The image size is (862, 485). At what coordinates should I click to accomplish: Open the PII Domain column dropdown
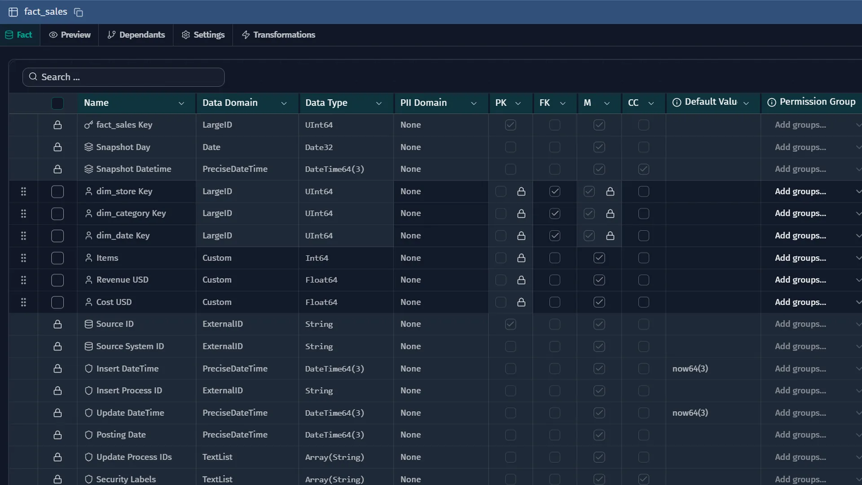(474, 103)
